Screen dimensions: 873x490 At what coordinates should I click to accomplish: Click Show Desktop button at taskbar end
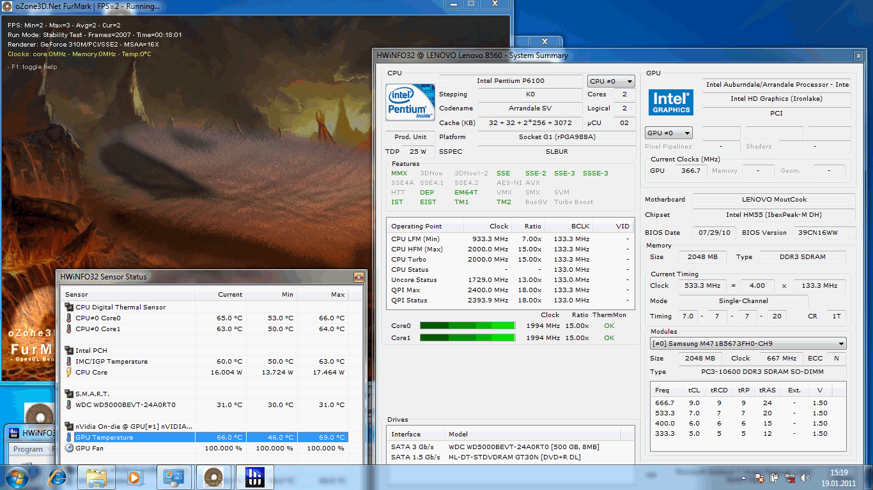click(869, 477)
